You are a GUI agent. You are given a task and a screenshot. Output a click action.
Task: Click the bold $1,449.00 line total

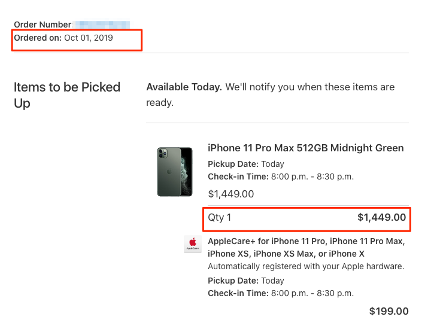pyautogui.click(x=381, y=218)
